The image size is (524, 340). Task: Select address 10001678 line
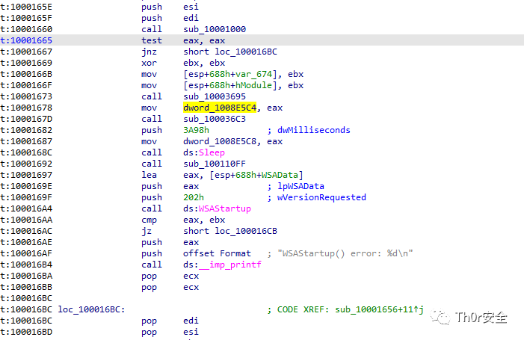pyautogui.click(x=26, y=108)
